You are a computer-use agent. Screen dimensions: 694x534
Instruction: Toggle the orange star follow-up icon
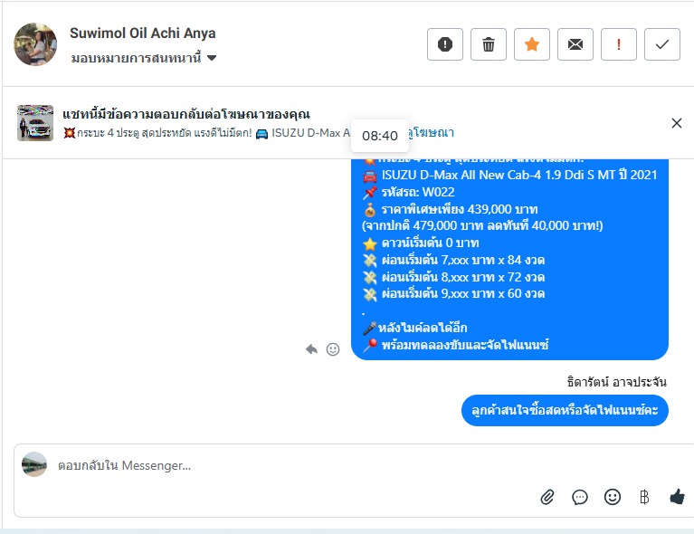(x=531, y=44)
